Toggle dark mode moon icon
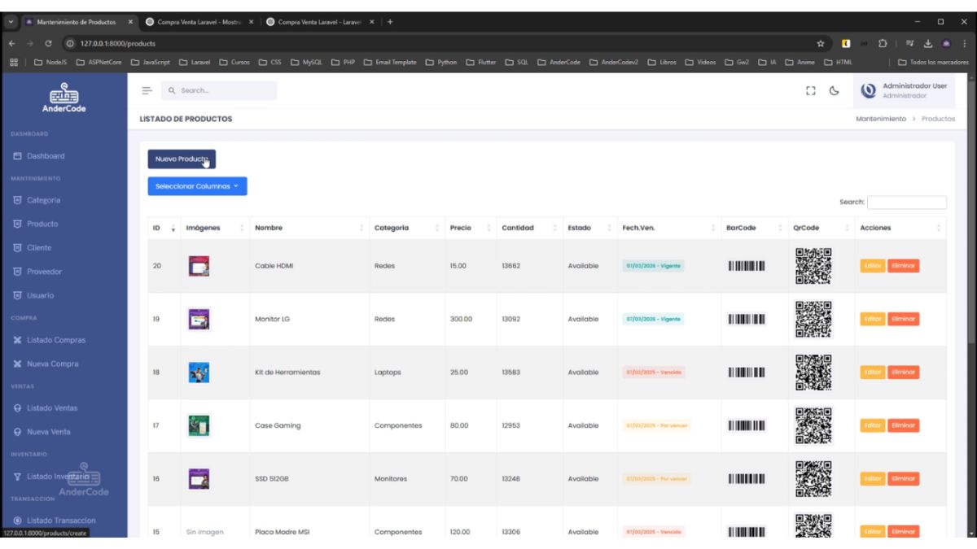This screenshot has width=977, height=549. [x=835, y=91]
